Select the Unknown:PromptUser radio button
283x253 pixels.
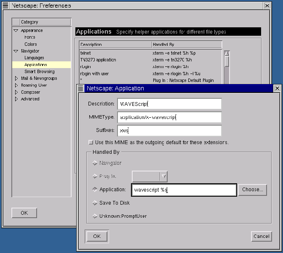pyautogui.click(x=95, y=216)
